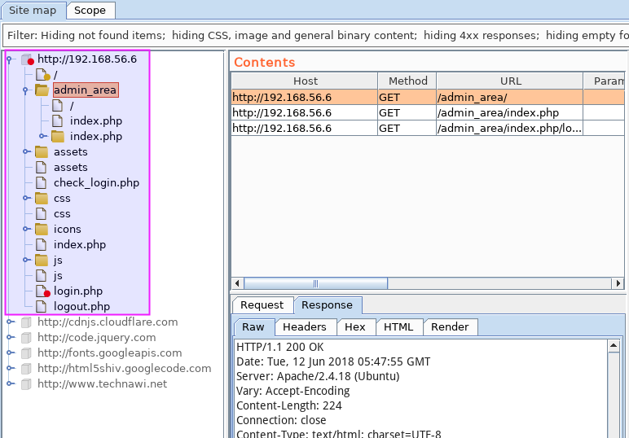Image resolution: width=629 pixels, height=438 pixels.
Task: Switch to the Response tab
Action: click(328, 305)
